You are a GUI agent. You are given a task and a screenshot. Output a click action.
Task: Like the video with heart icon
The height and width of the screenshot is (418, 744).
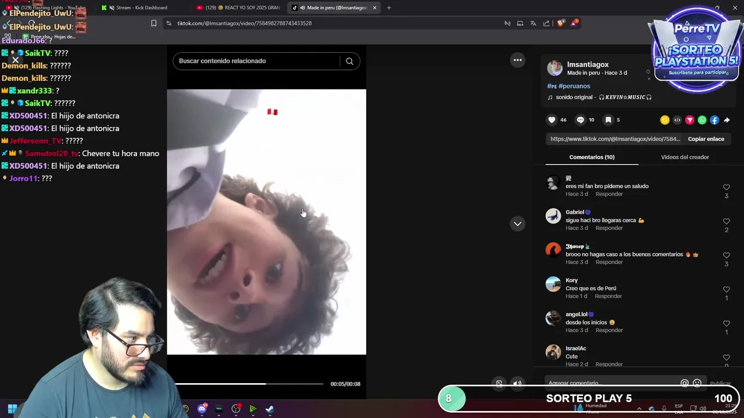tap(552, 120)
